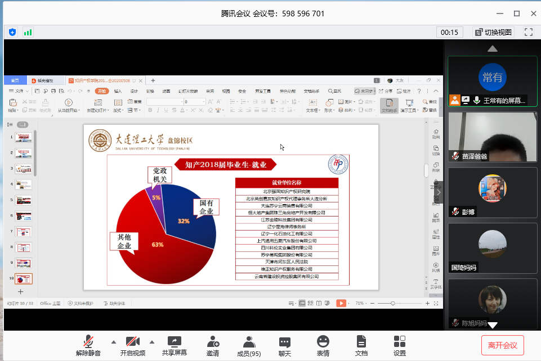Click the blue shield security icon

pos(12,32)
